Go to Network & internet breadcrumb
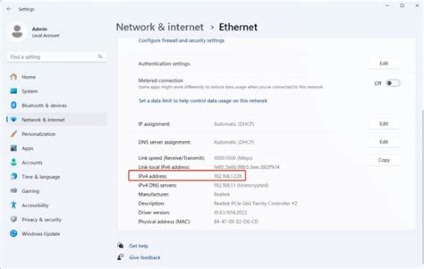The width and height of the screenshot is (424, 269). coord(160,26)
